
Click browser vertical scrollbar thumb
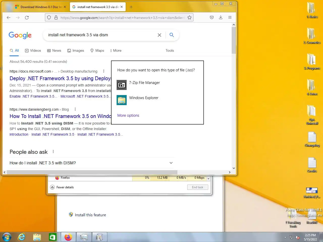point(234,40)
